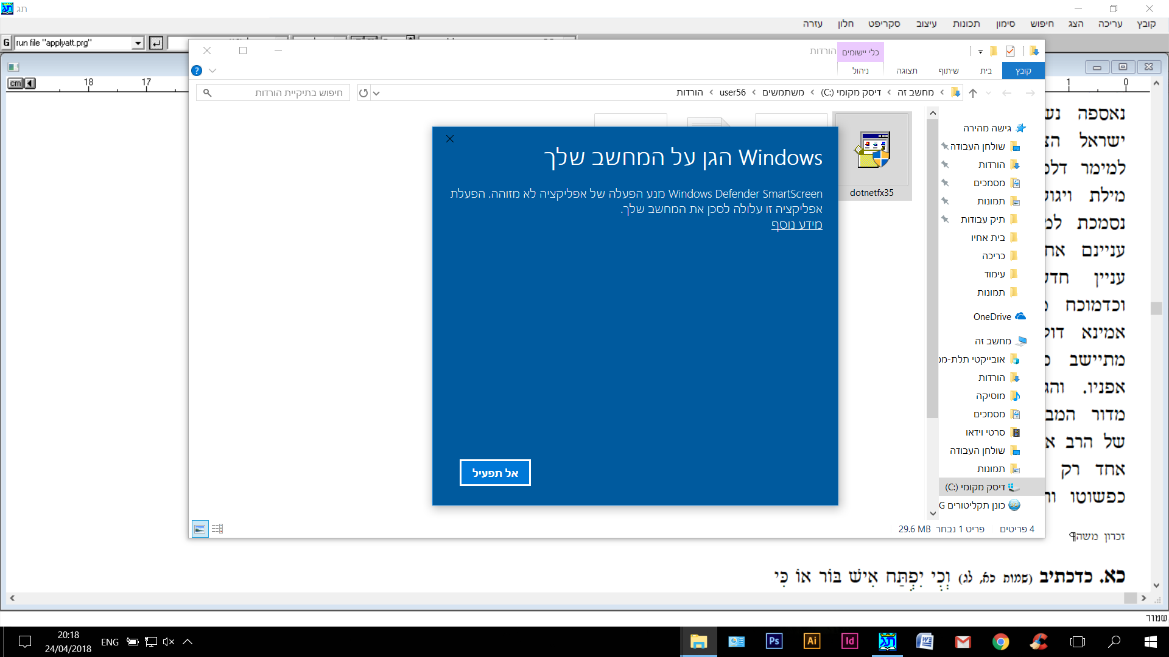Open the Explorer help question-mark icon

pos(197,71)
